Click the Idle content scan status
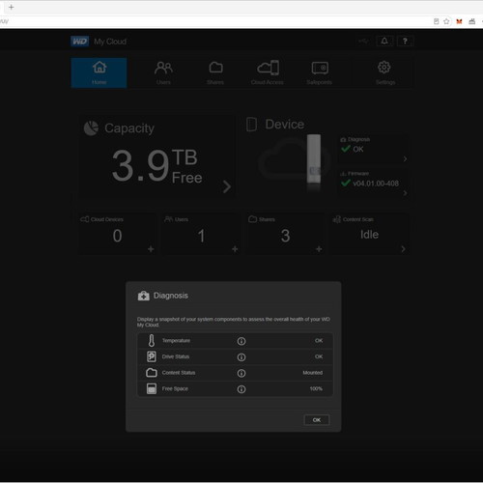The height and width of the screenshot is (483, 483). [x=369, y=235]
